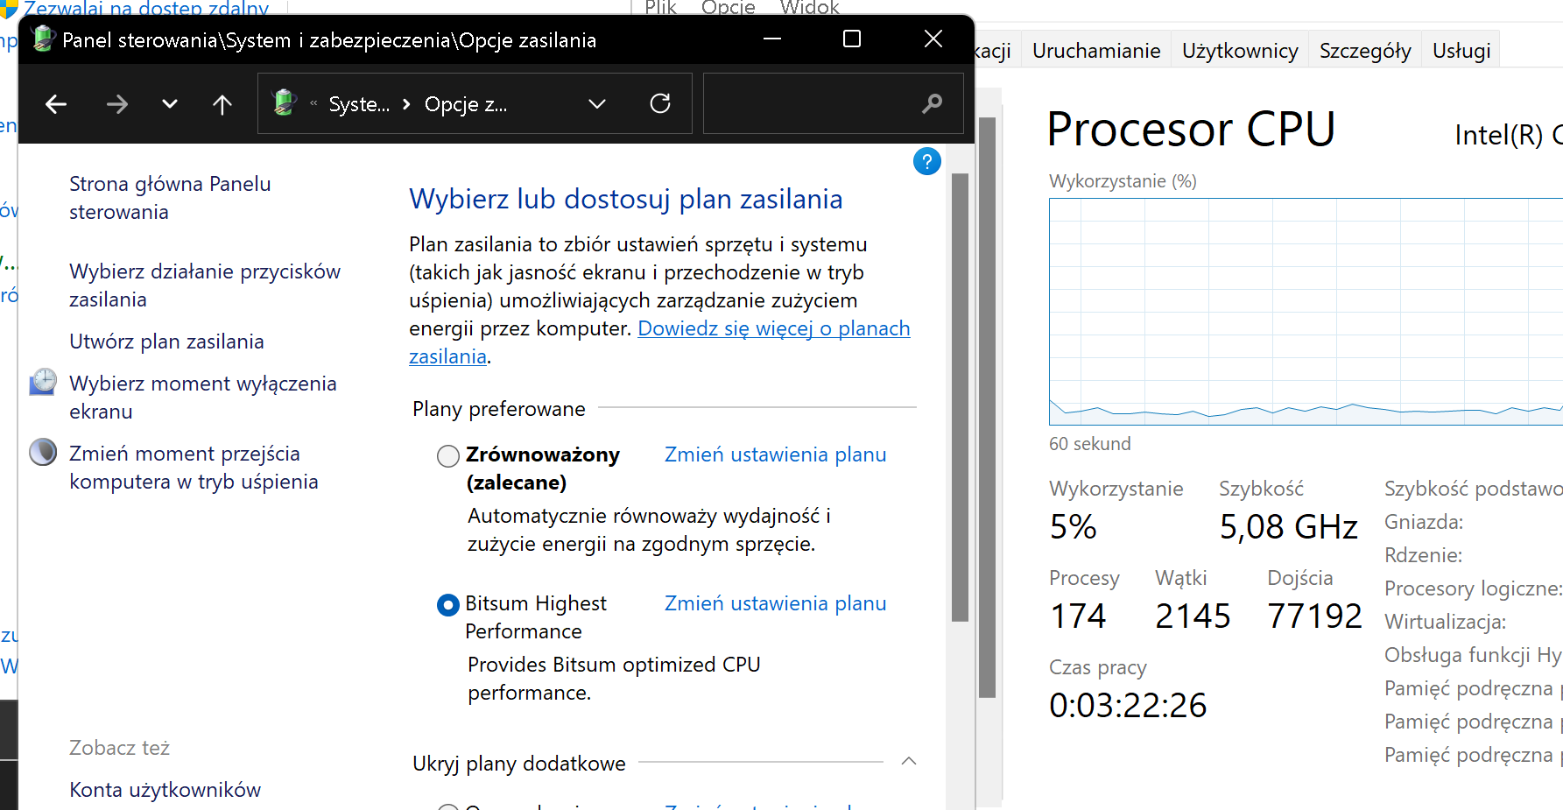Open help with blue question mark icon
Image resolution: width=1563 pixels, height=810 pixels.
tap(926, 161)
